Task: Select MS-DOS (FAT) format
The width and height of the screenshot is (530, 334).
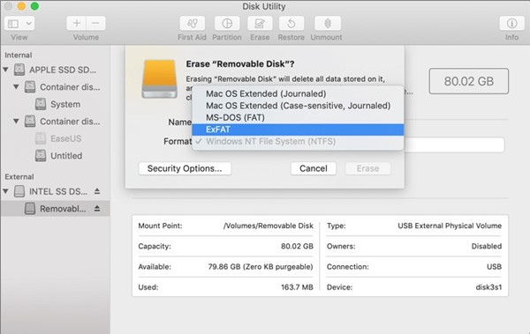Action: coord(298,117)
